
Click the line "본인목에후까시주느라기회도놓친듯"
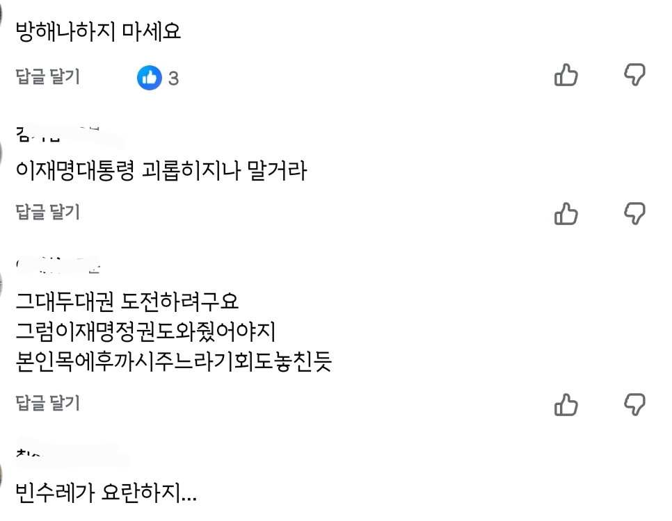(174, 361)
